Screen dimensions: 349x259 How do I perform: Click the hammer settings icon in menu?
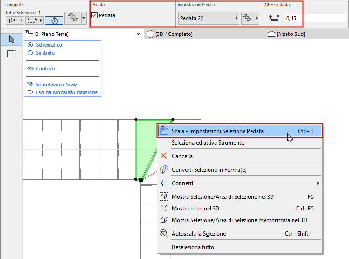tap(164, 131)
